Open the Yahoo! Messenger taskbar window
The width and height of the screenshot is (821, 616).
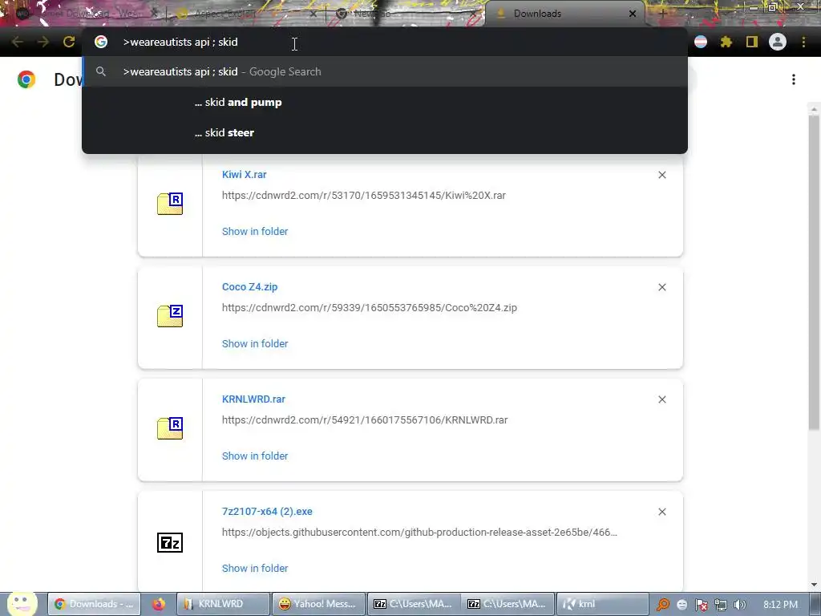318,604
